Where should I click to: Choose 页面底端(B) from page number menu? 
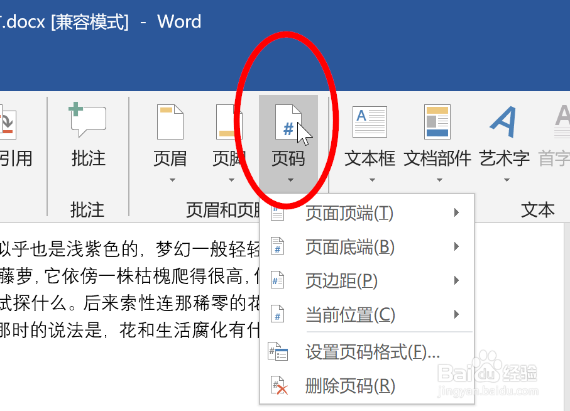coord(367,247)
